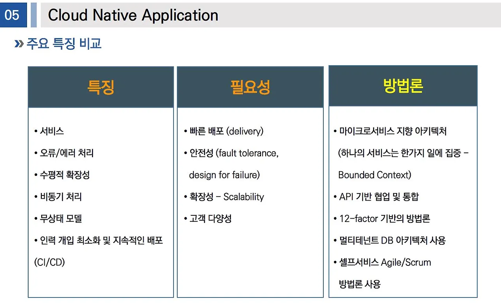The image size is (501, 303).
Task: Select 마이크로서비스 지향 아키텍처 bullet
Action: click(x=390, y=131)
